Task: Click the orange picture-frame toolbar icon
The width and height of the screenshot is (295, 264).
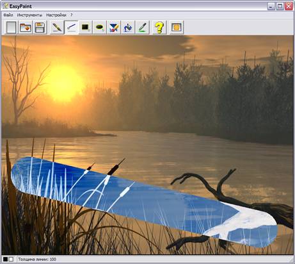Action: (177, 28)
